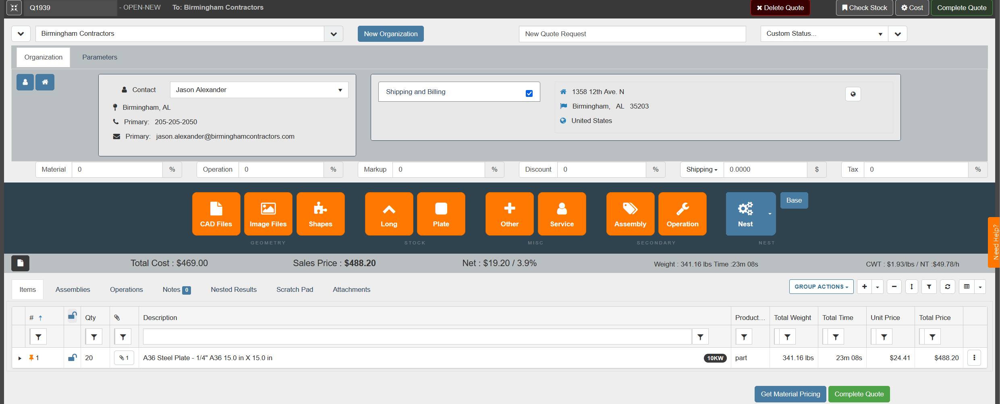Expand the Custom Status dropdown
Screen dimensions: 1000x404
click(x=824, y=34)
